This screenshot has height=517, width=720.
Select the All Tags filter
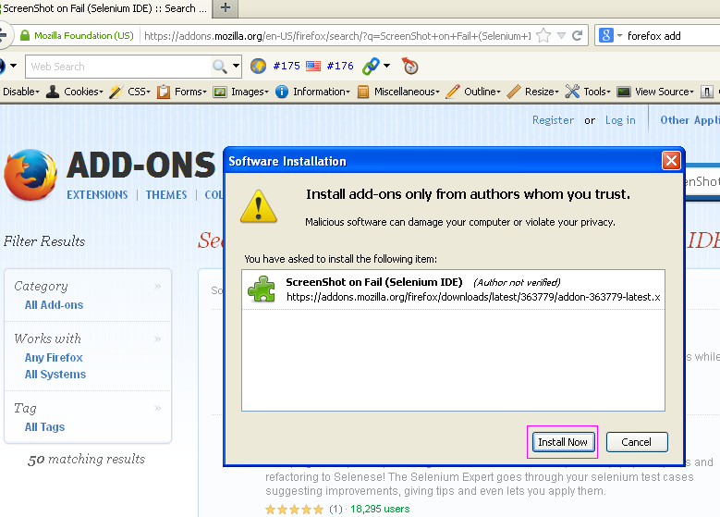coord(44,427)
